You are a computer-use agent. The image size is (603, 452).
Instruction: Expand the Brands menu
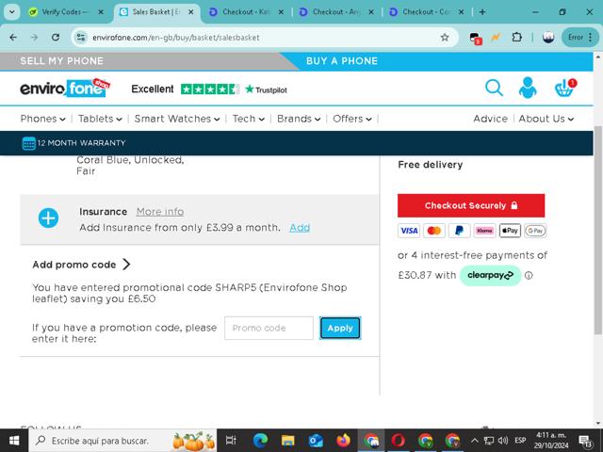[299, 119]
